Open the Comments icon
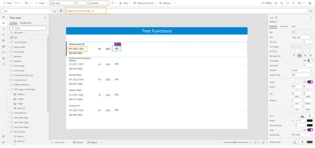The width and height of the screenshot is (315, 148). (x=288, y=3)
